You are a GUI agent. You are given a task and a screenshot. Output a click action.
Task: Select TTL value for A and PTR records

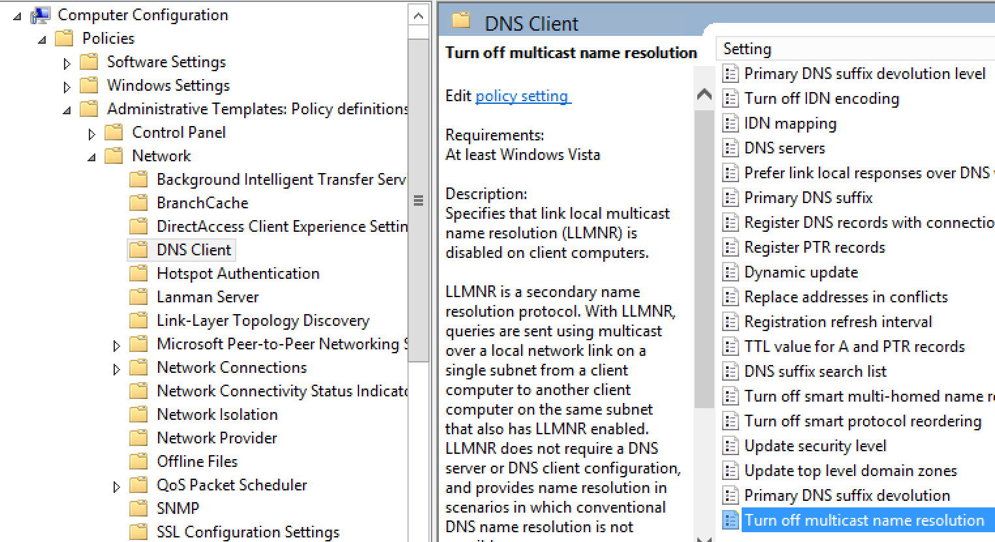coord(854,347)
